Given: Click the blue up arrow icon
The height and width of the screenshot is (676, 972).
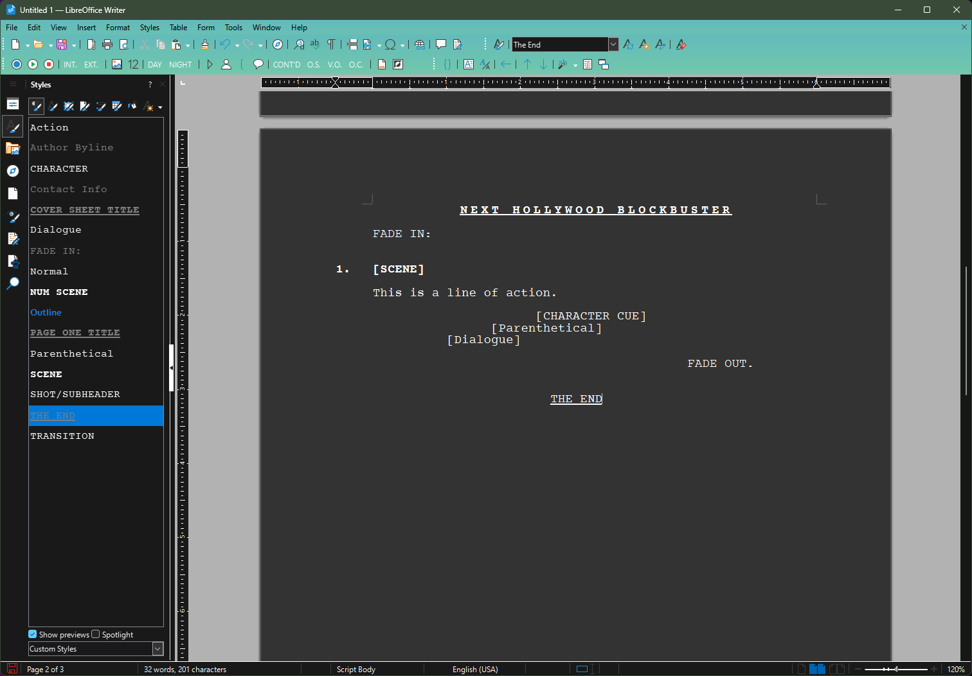Looking at the screenshot, I should click(527, 64).
